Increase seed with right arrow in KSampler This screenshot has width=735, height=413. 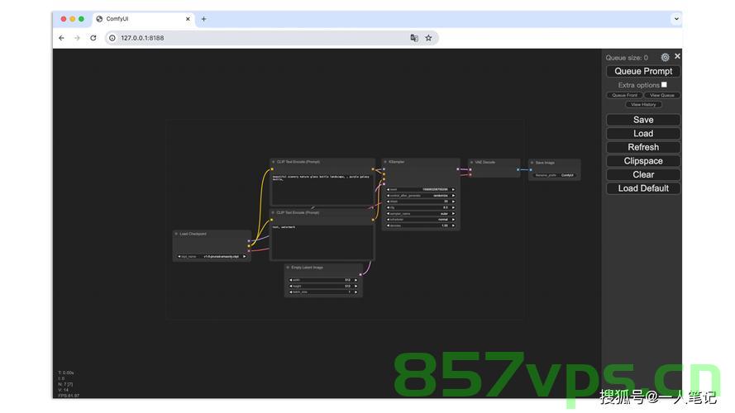(453, 190)
